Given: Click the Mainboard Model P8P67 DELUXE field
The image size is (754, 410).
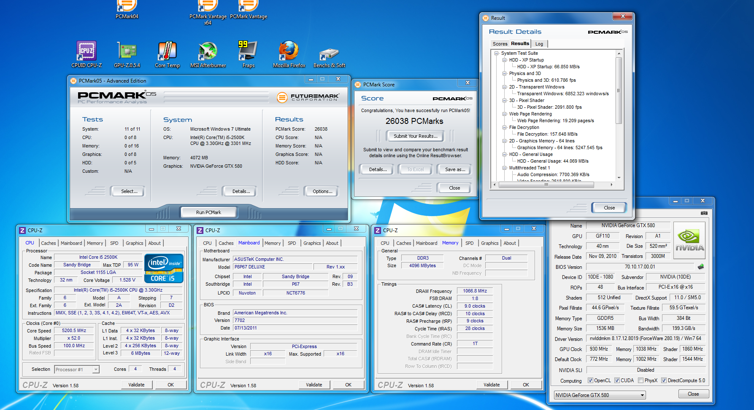Looking at the screenshot, I should 273,267.
